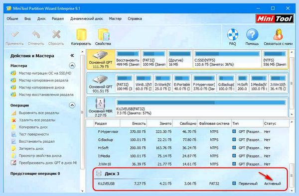Launch Мастер копирования раздела wizard

(43, 80)
